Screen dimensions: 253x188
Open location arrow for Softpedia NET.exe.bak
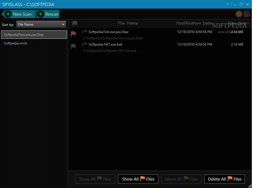[84, 44]
